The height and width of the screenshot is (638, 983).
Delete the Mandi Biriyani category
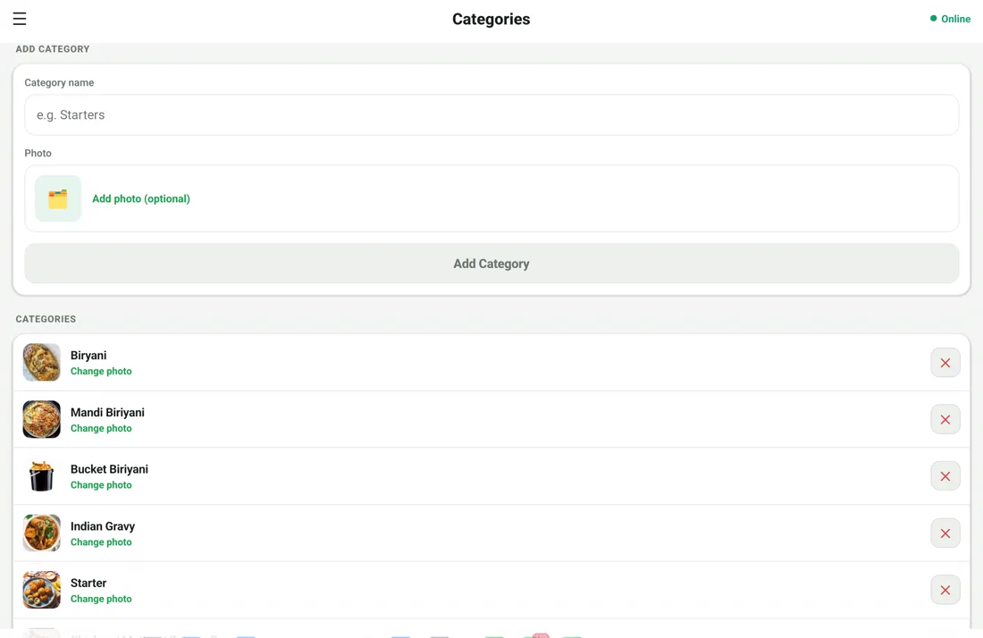945,420
